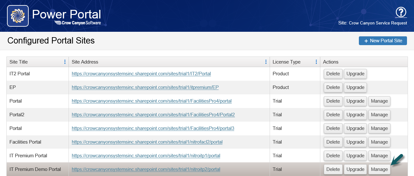Delete the IT2 Portal site

[333, 74]
